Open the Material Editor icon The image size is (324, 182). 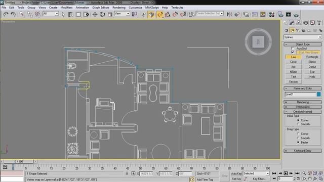pos(271,14)
